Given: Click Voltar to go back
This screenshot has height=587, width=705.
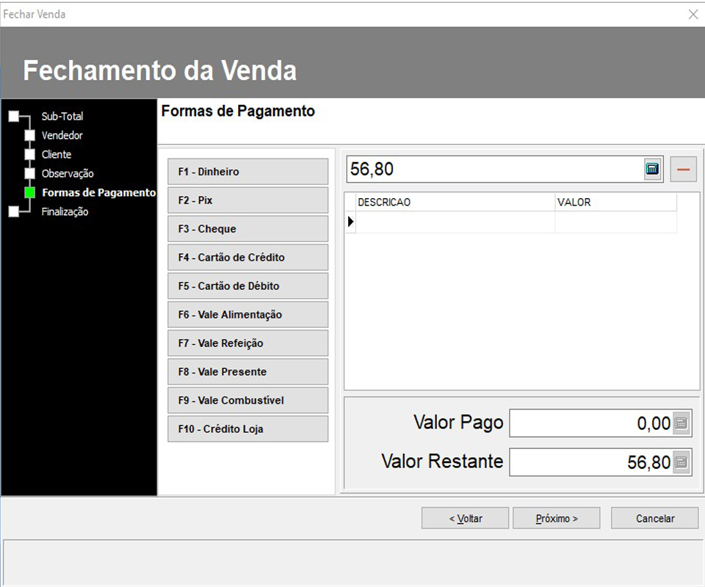Looking at the screenshot, I should point(464,518).
